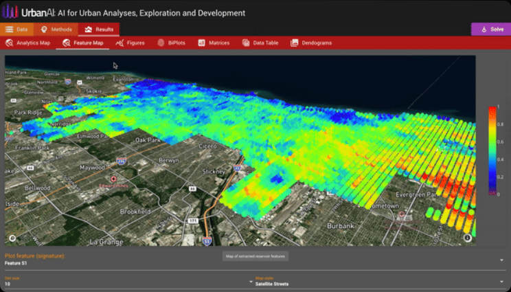Click the lightbulb icon beside Methods
The width and height of the screenshot is (511, 292).
(x=44, y=30)
